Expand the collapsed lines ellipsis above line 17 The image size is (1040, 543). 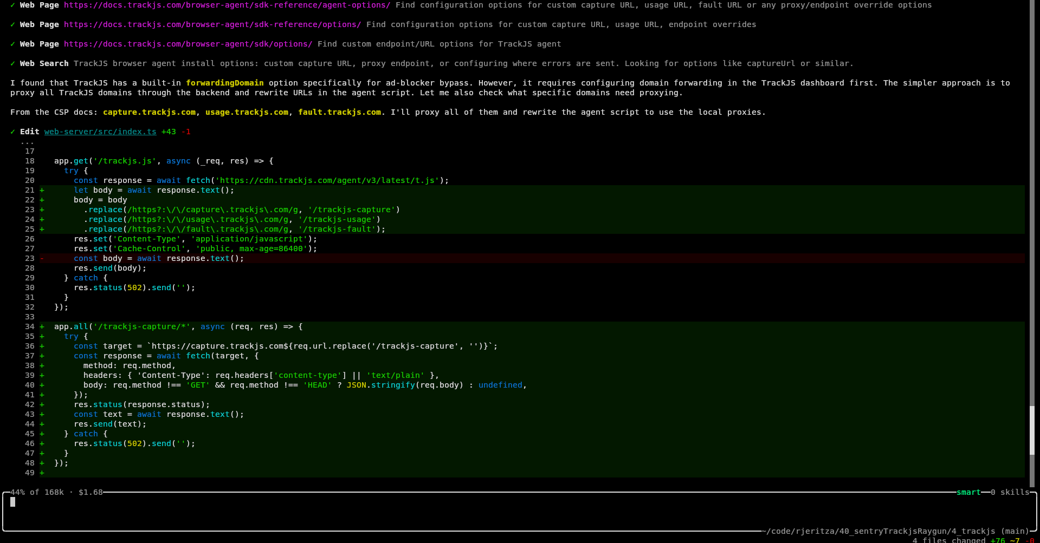(x=27, y=142)
